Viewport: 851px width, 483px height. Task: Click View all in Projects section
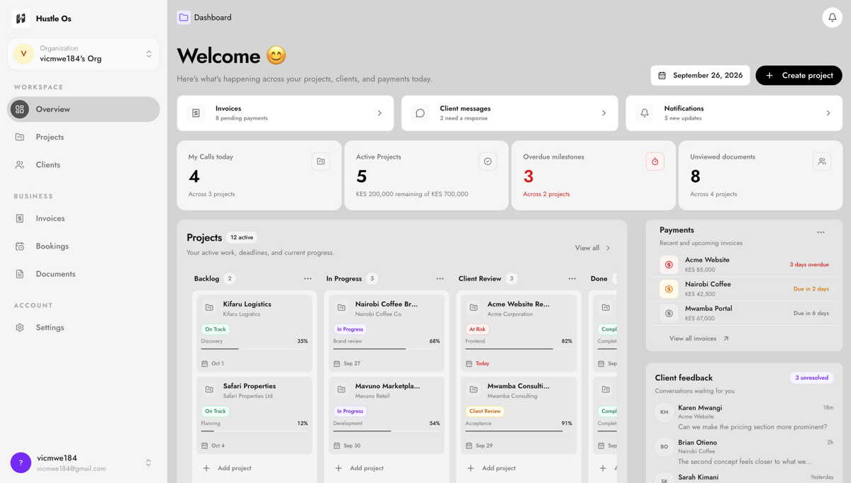point(593,248)
